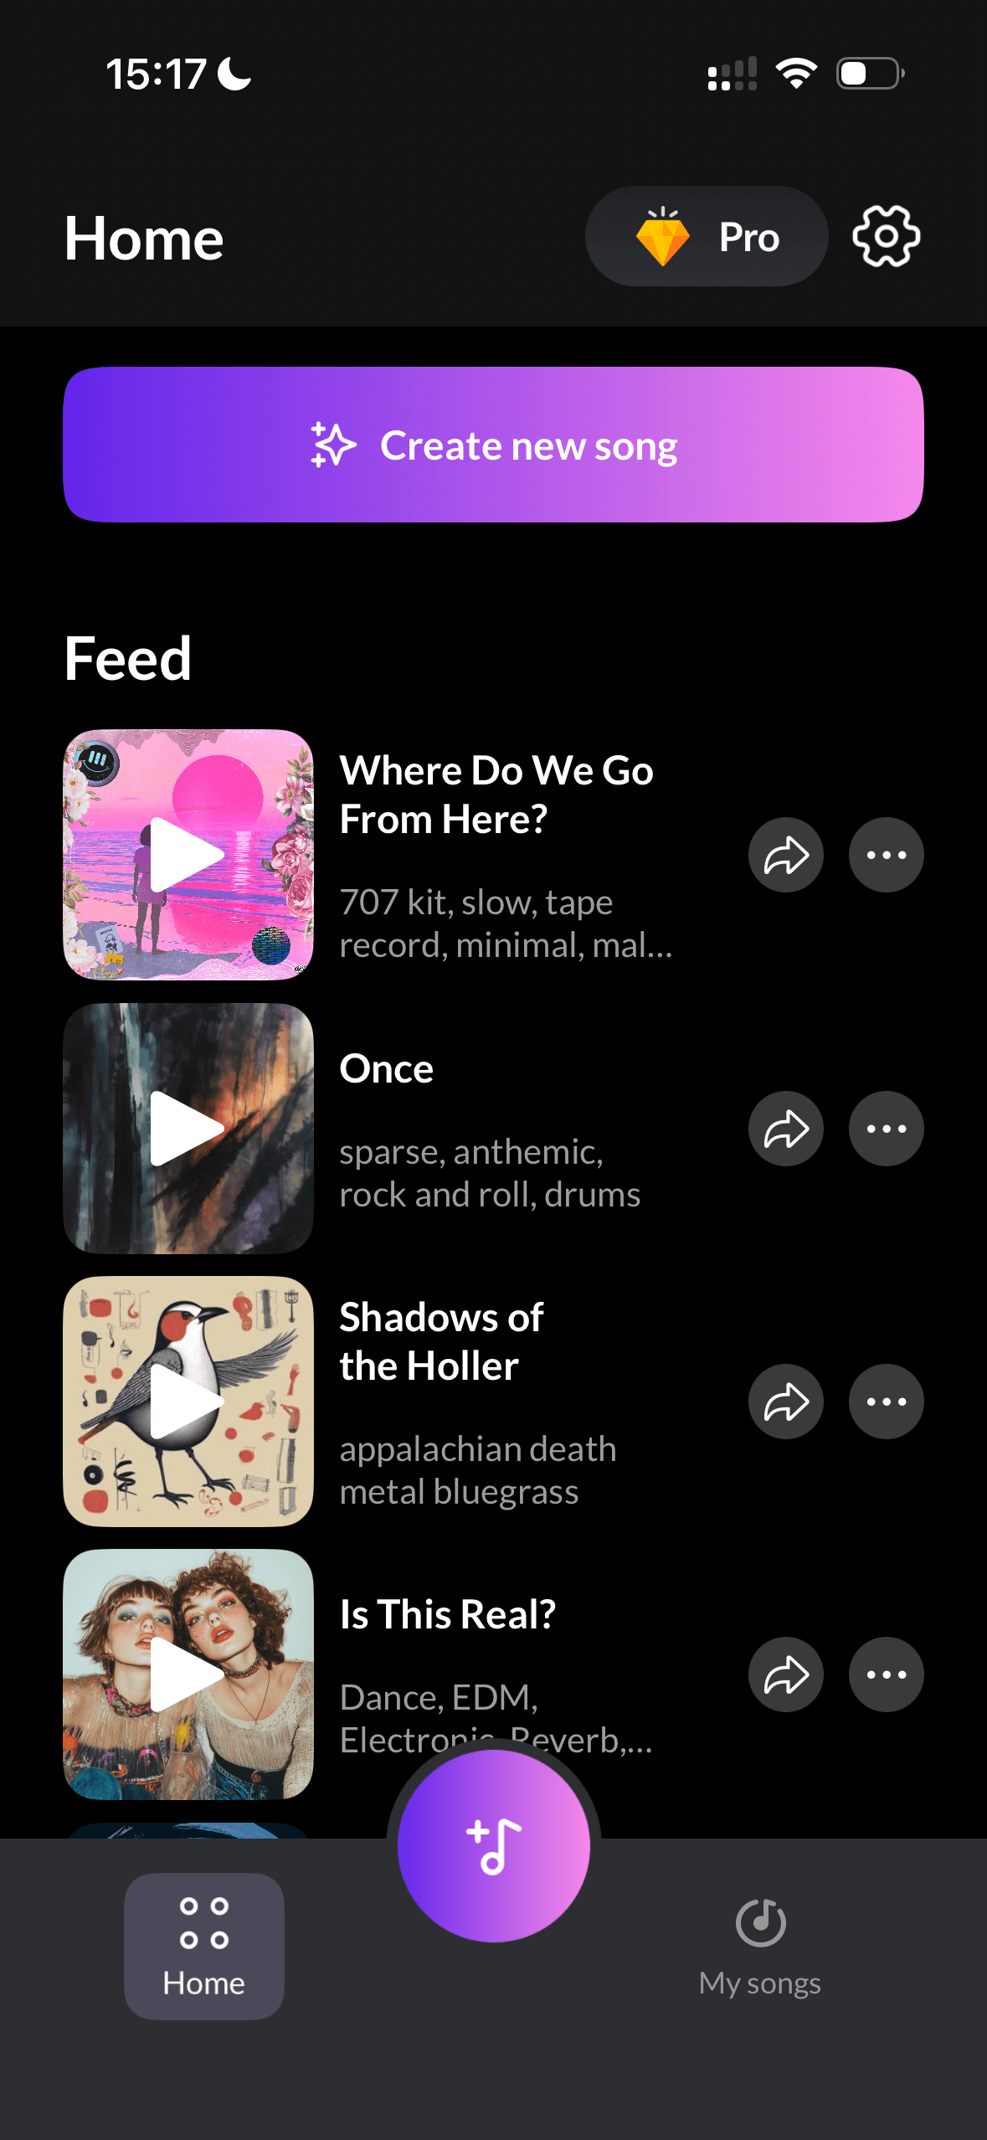Viewport: 987px width, 2140px height.
Task: Share the song Is This Real?
Action: point(785,1674)
